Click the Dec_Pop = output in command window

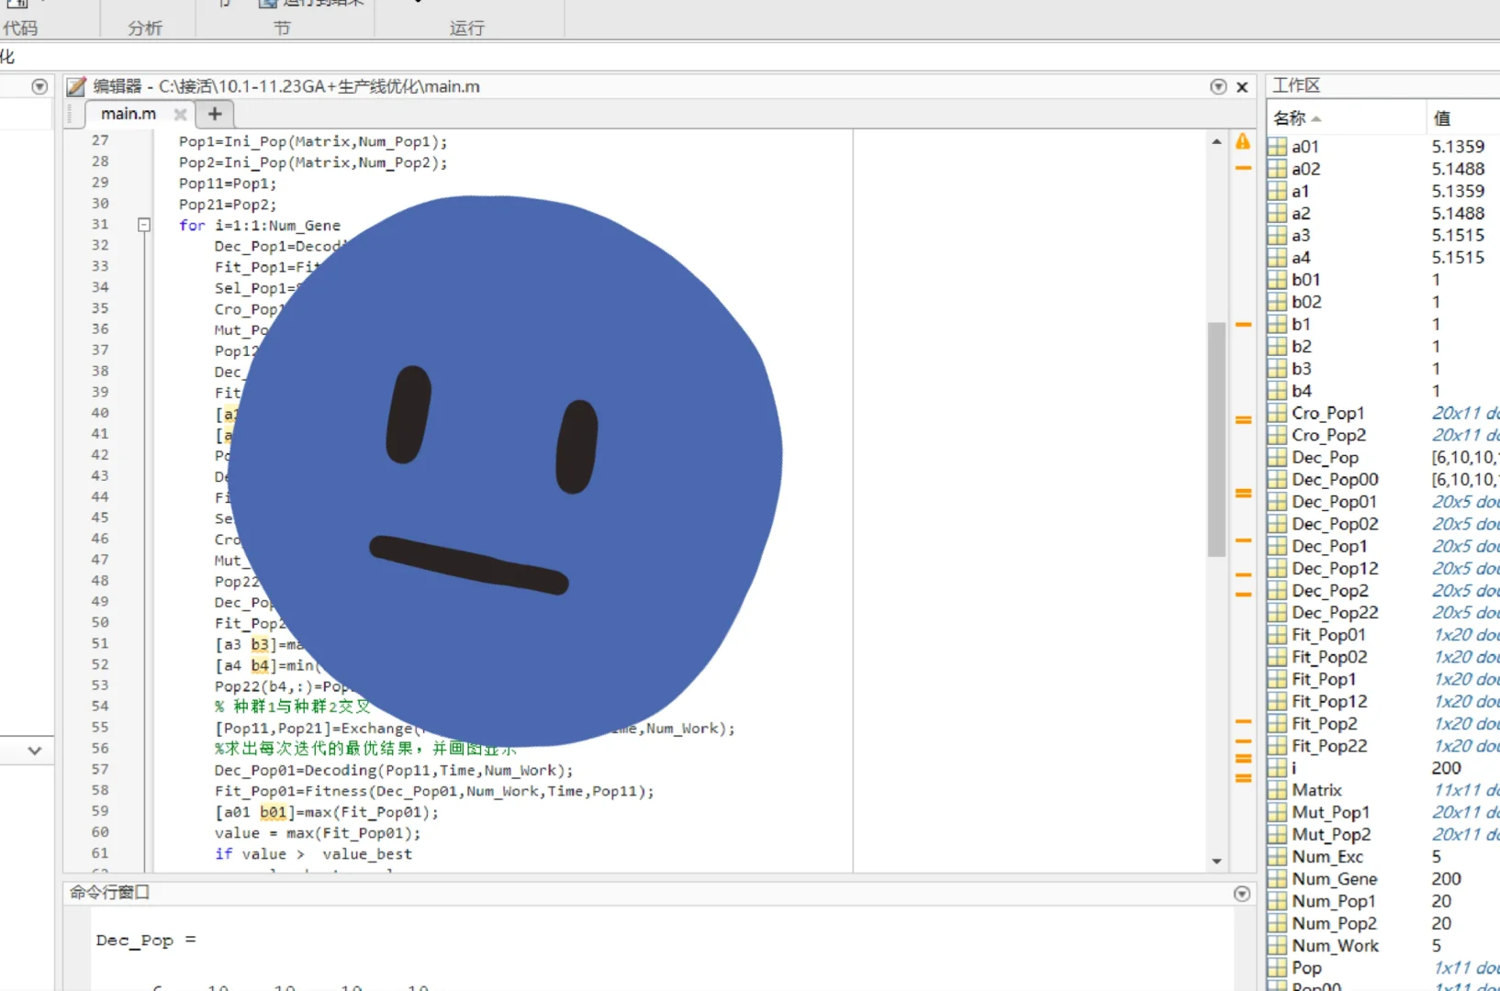point(146,941)
